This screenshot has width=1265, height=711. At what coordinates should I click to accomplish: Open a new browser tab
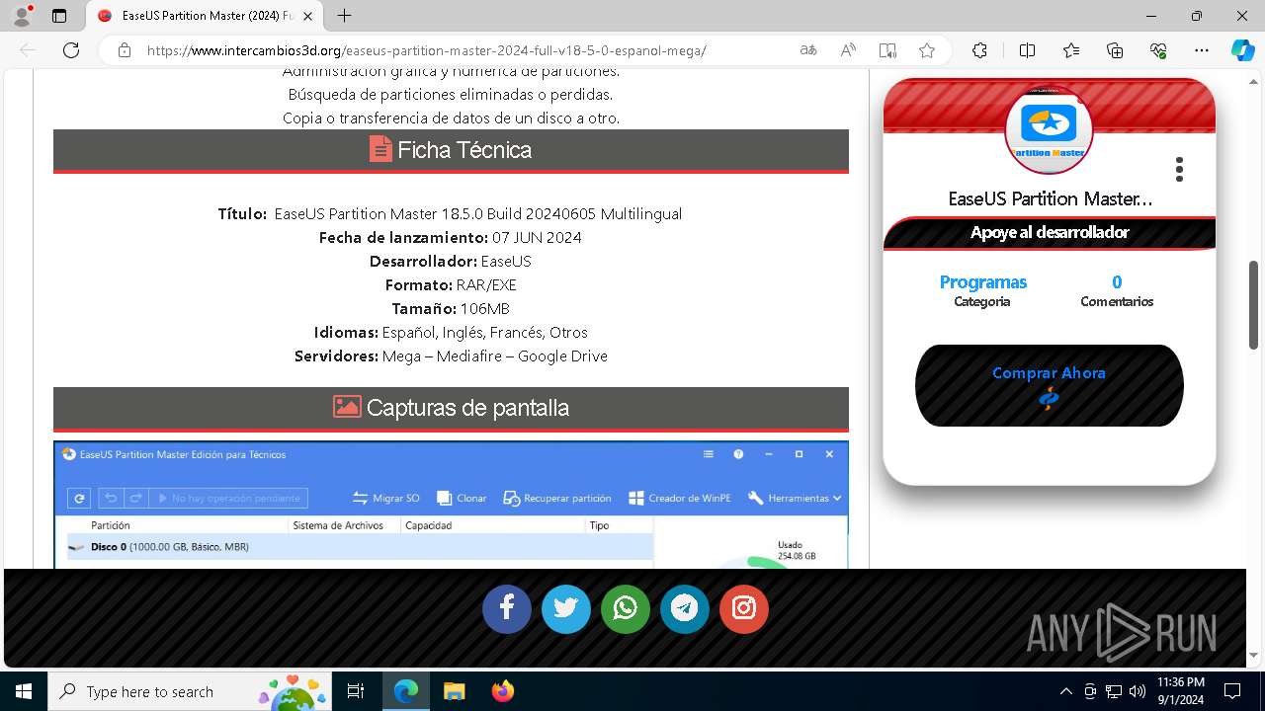[344, 16]
